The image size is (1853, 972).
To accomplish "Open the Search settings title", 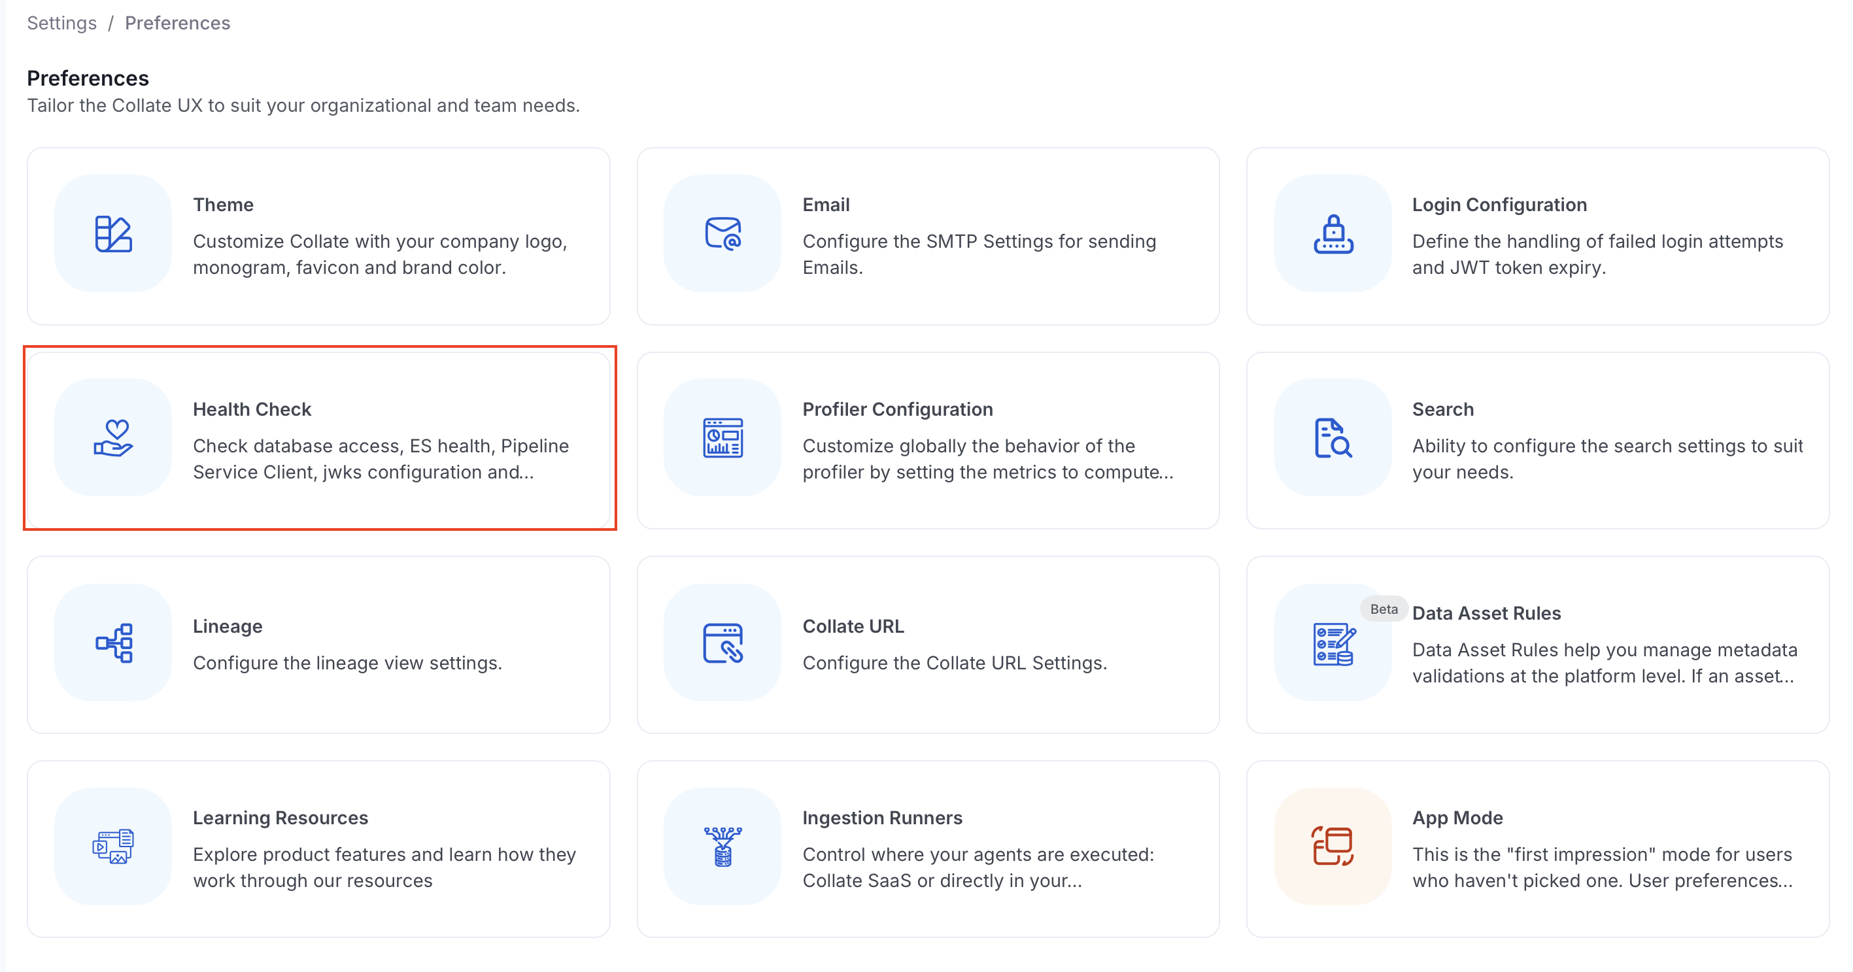I will pyautogui.click(x=1443, y=409).
